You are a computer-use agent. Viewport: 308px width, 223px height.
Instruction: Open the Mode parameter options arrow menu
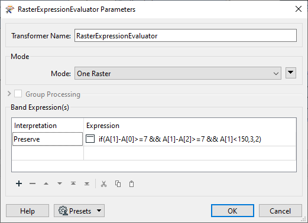pyautogui.click(x=291, y=73)
